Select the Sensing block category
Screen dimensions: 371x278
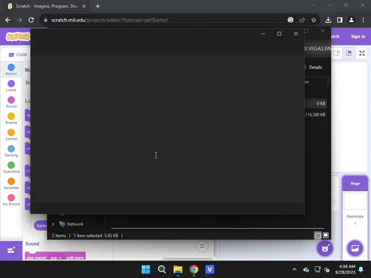(x=11, y=151)
